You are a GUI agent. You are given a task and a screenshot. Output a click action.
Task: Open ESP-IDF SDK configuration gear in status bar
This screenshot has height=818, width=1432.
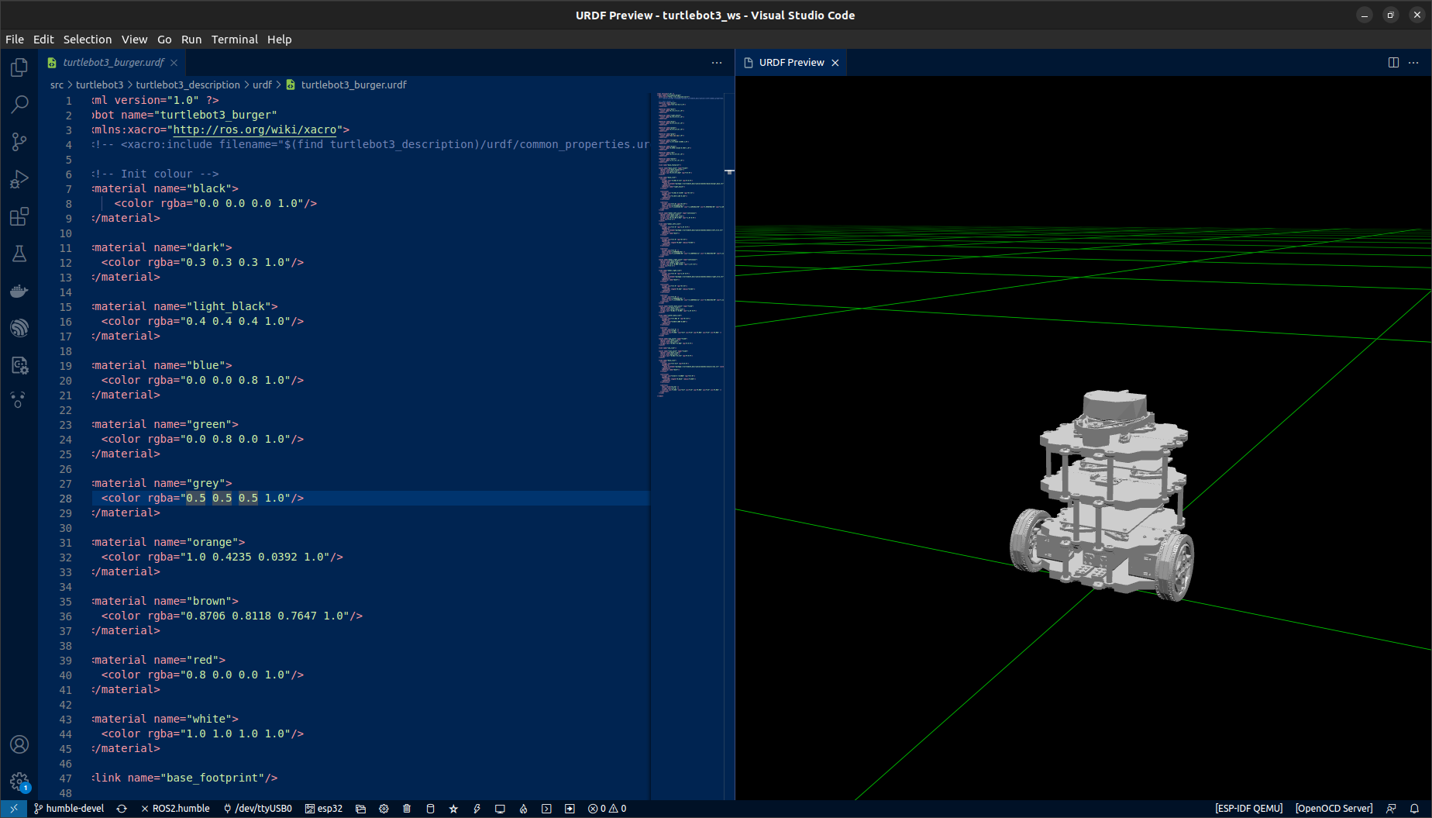point(384,809)
